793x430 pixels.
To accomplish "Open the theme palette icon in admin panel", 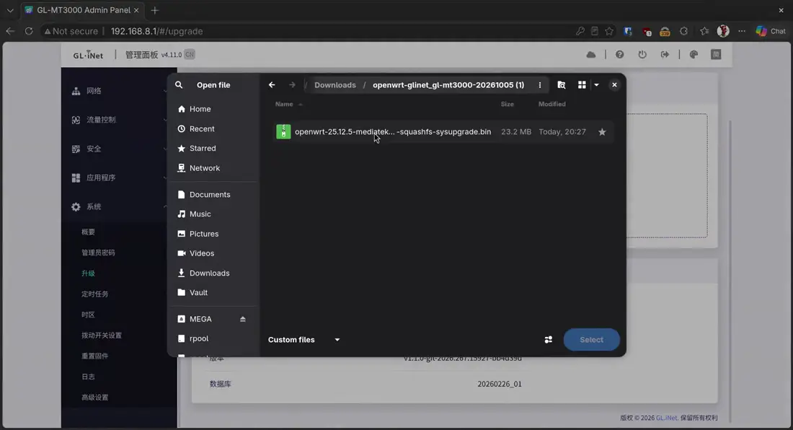I will coord(694,55).
